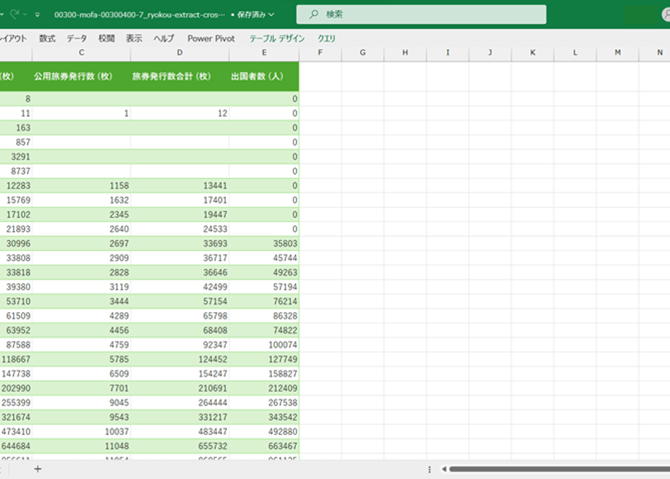
Task: Select cell containing 655732
Action: 180,446
